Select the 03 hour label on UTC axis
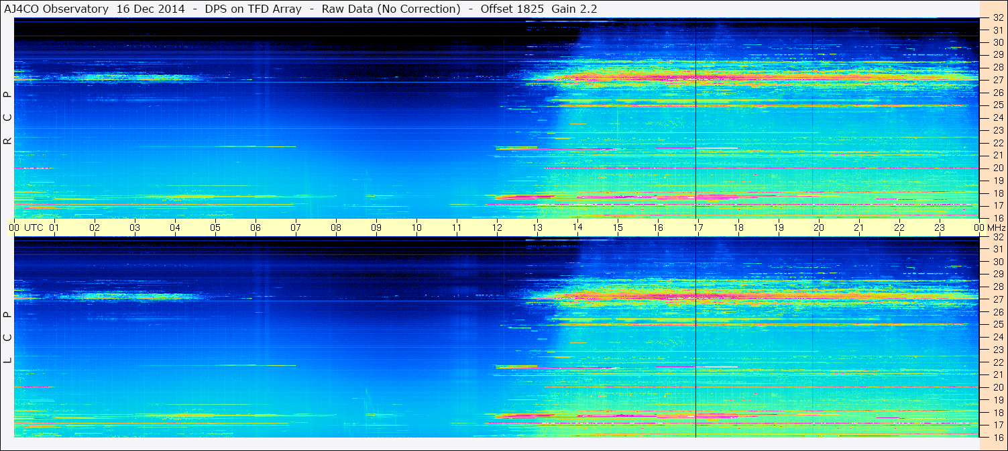Screen dimensions: 1008x451 point(135,228)
